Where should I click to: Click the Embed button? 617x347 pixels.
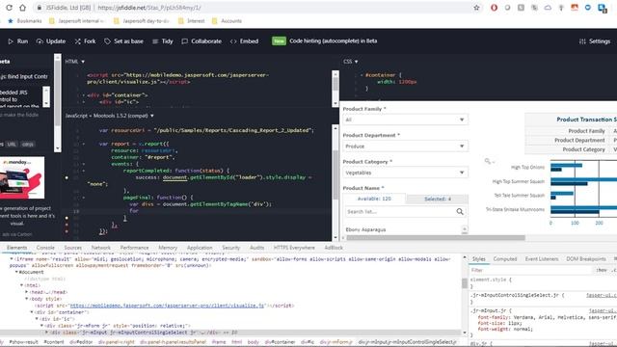coord(244,41)
